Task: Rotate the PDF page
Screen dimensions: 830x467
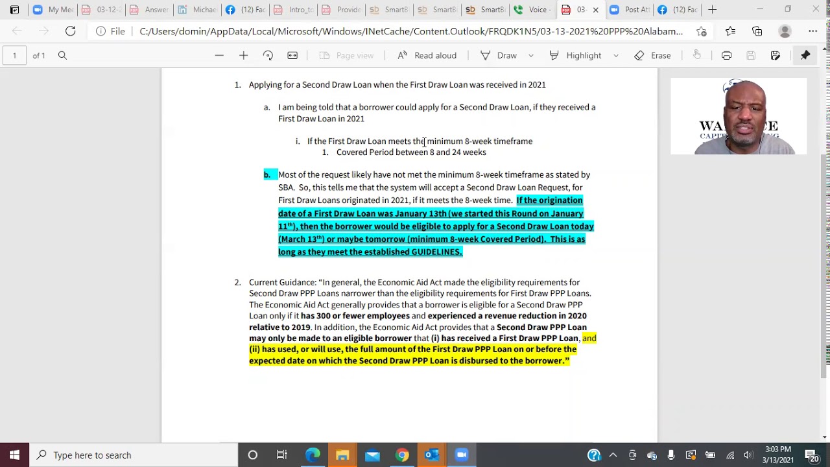Action: coord(268,56)
